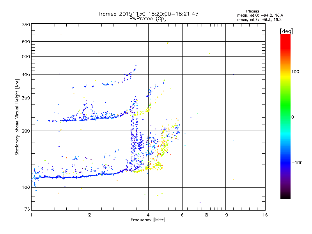
Task: Click the 'mean, sd,O: -94.2, 16.4' statistic
Action: (x=260, y=15)
